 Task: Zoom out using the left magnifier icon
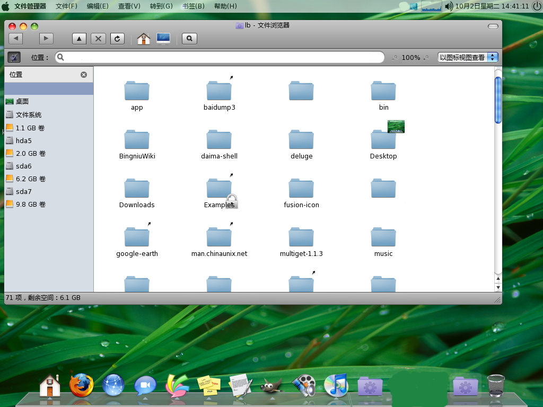pyautogui.click(x=395, y=57)
